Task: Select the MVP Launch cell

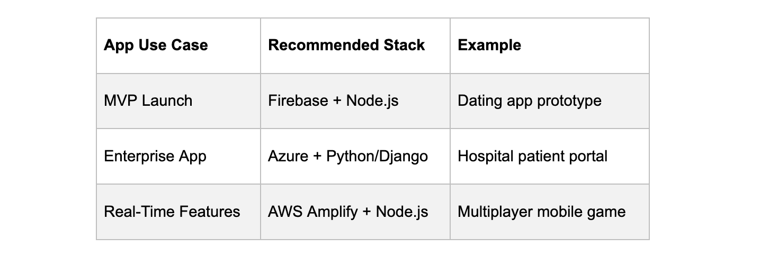Action: [x=178, y=101]
